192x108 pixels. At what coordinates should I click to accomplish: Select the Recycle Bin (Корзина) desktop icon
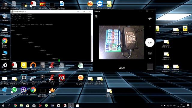(x=5, y=17)
